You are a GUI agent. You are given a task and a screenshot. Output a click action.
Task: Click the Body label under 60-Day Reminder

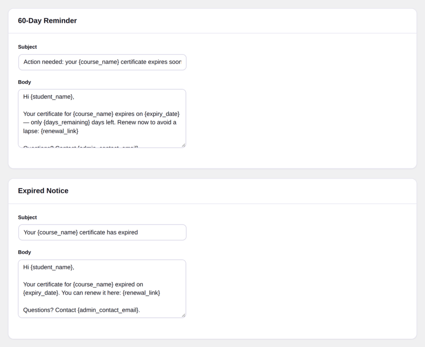coord(24,82)
